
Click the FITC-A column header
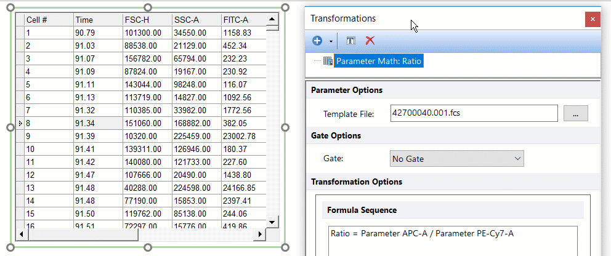tap(243, 20)
